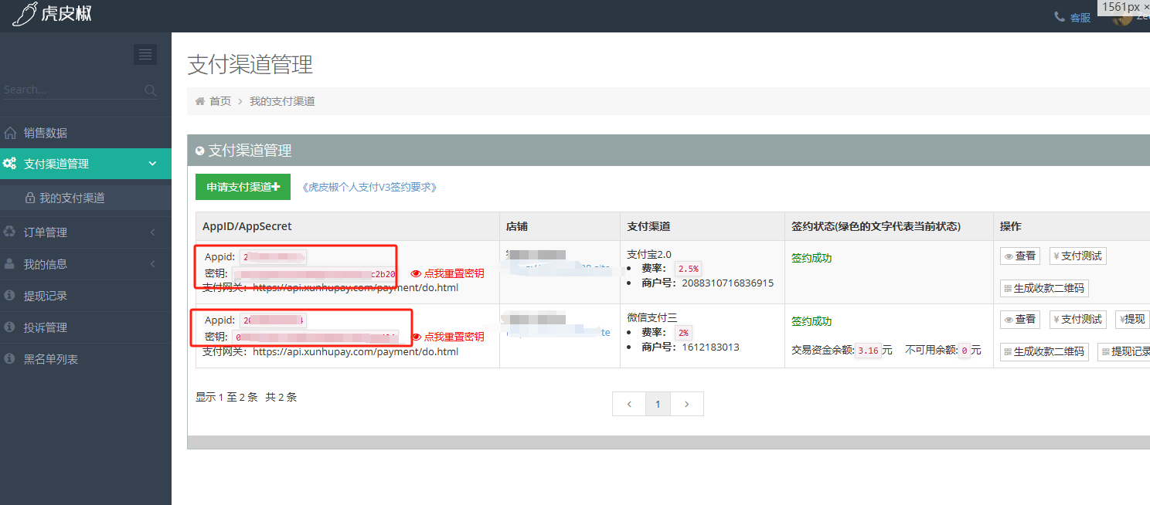The width and height of the screenshot is (1150, 505).
Task: Click 签约成功 status in the 微信支付三 row
Action: click(811, 321)
